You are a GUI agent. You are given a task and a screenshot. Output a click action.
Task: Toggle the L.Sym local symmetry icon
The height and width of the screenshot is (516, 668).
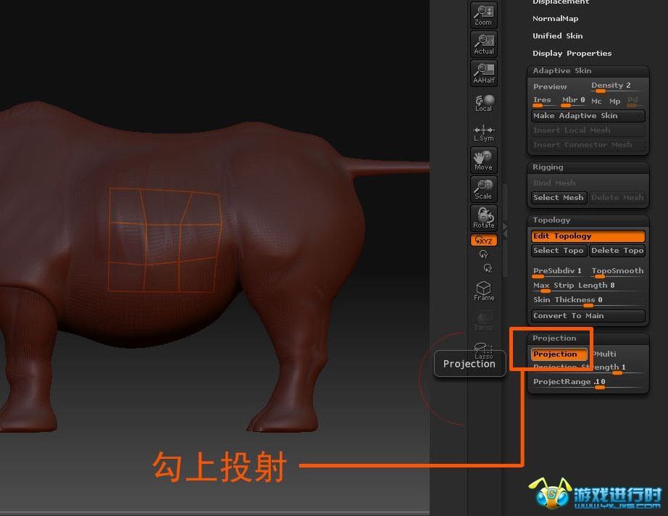coord(483,133)
